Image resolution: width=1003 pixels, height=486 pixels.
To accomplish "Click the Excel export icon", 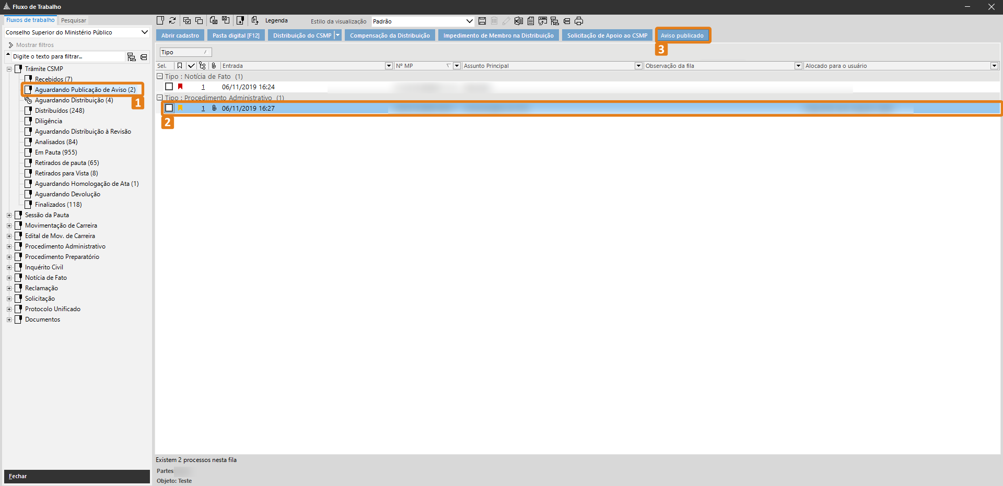I will pos(519,21).
